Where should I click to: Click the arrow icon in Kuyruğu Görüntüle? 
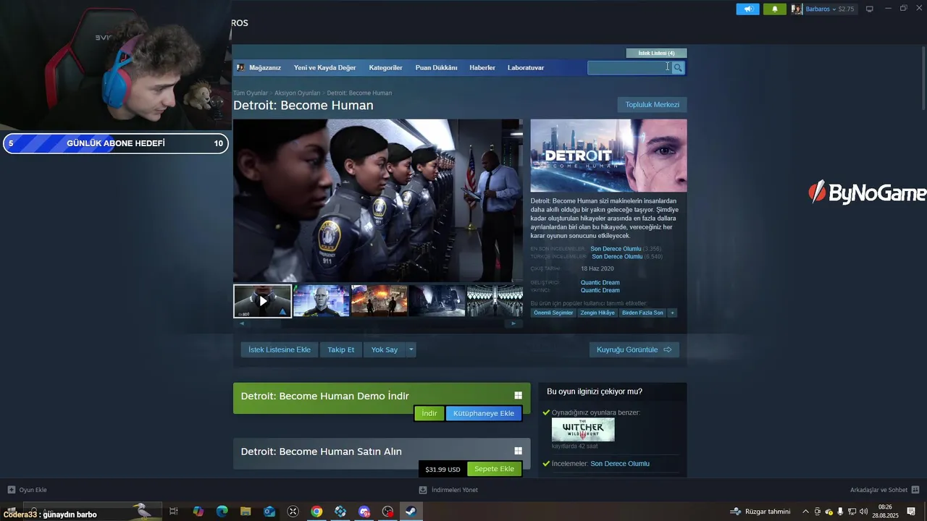668,350
